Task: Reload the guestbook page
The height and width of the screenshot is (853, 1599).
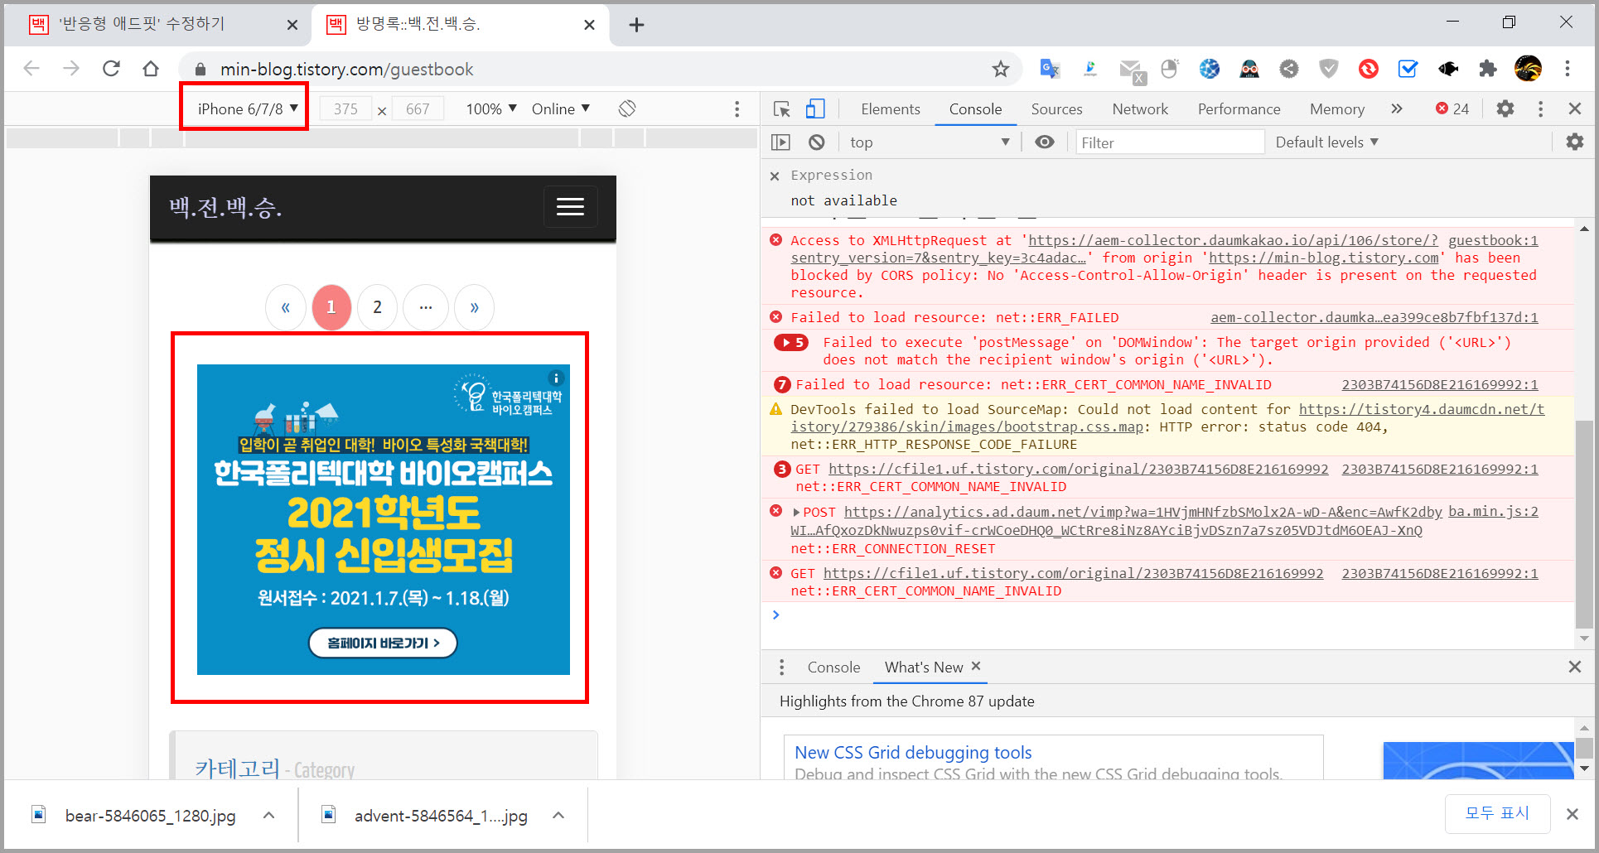Action: (x=111, y=69)
